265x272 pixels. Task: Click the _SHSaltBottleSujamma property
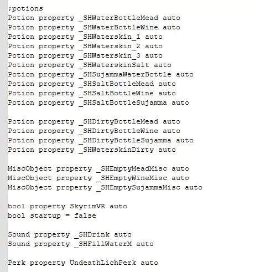tap(123, 103)
